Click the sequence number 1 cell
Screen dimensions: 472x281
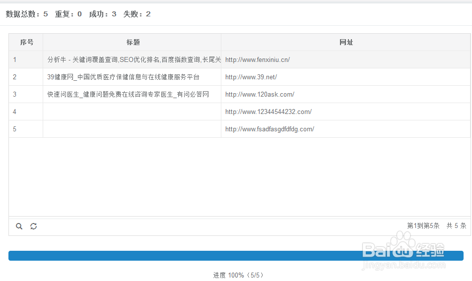coord(26,60)
